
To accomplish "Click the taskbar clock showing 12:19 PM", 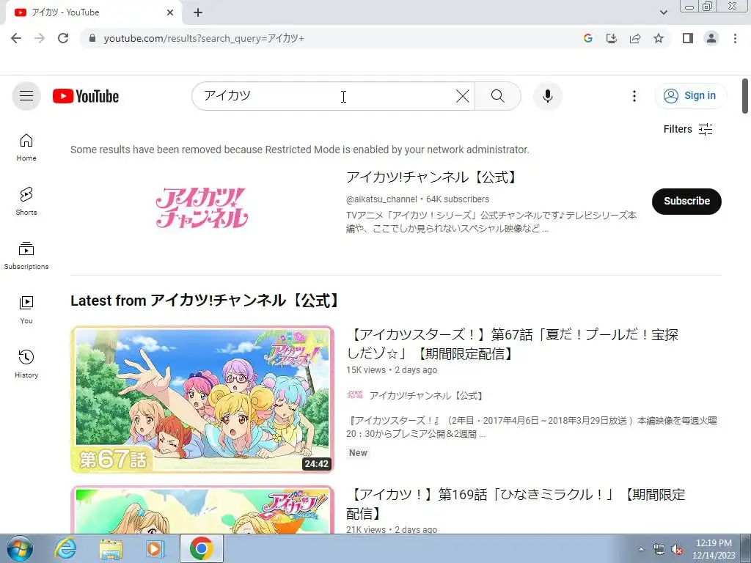I will tap(714, 548).
